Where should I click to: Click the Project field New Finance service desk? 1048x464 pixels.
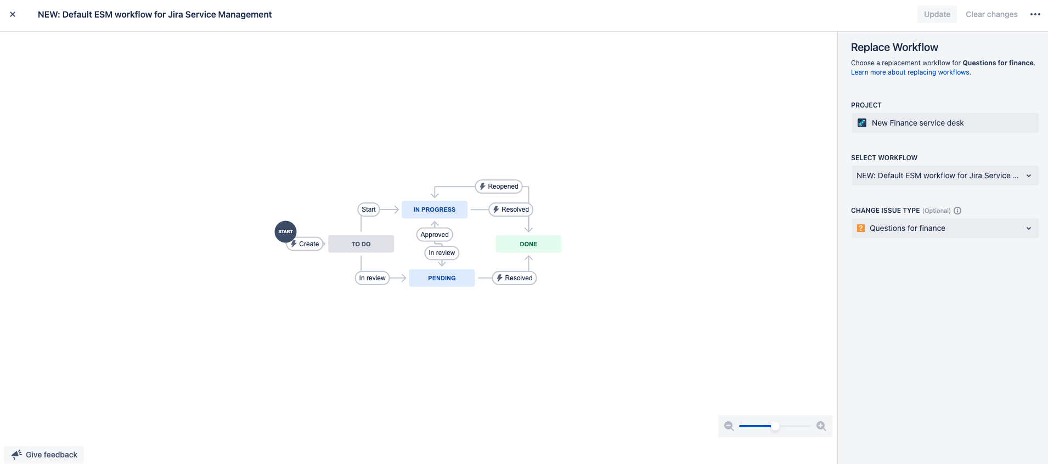[945, 123]
